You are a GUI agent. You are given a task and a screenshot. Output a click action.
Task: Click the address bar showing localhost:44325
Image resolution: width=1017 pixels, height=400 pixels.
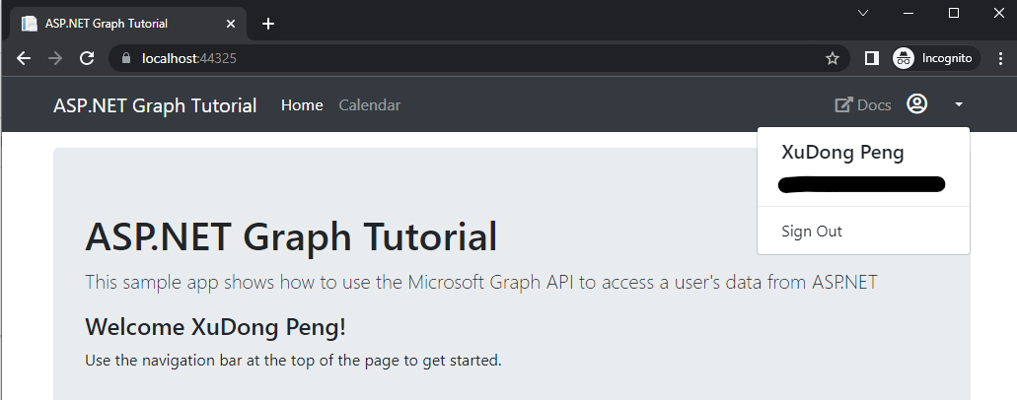point(478,58)
